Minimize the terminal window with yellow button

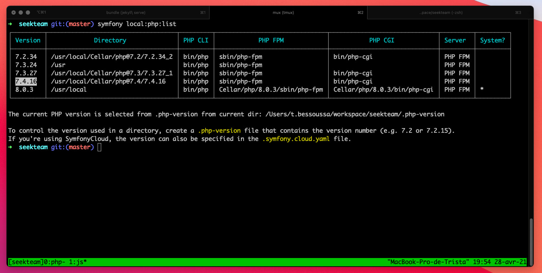21,12
